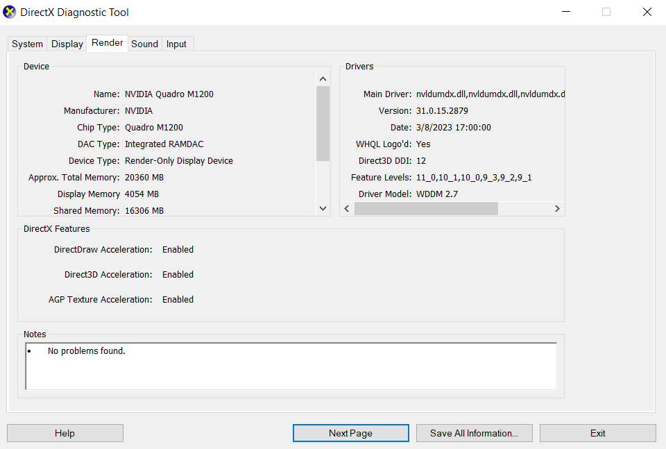The image size is (666, 449).
Task: Click the Next Page button
Action: pyautogui.click(x=350, y=433)
